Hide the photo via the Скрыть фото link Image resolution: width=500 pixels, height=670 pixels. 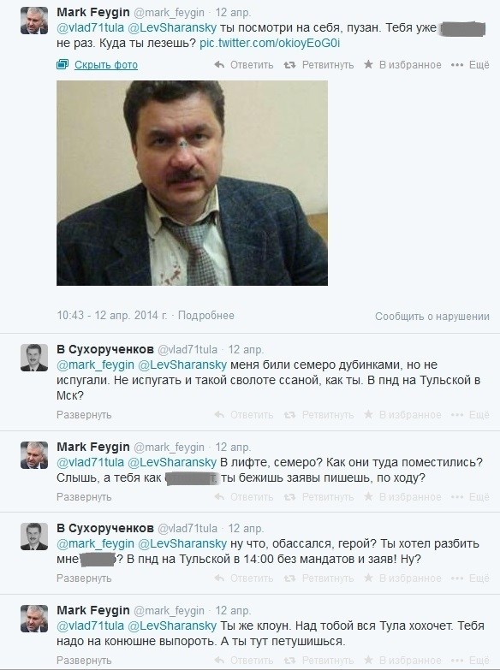(x=106, y=65)
